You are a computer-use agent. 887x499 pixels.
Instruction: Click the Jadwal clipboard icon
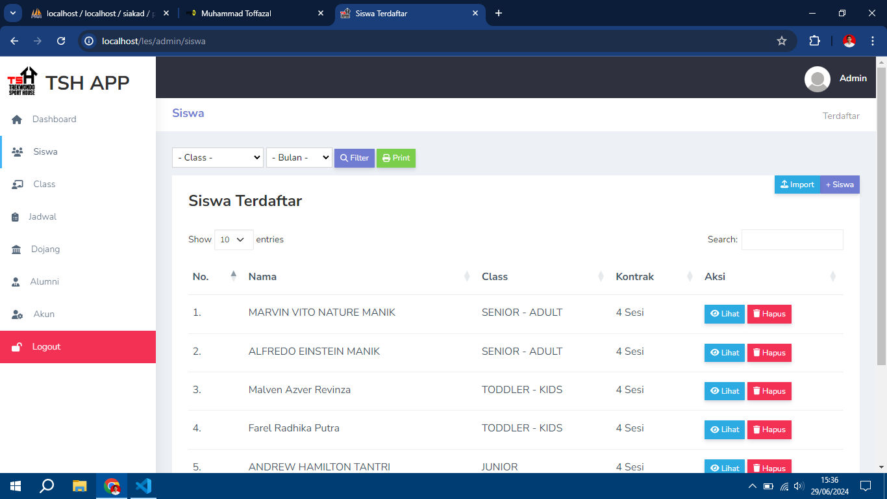pyautogui.click(x=16, y=217)
